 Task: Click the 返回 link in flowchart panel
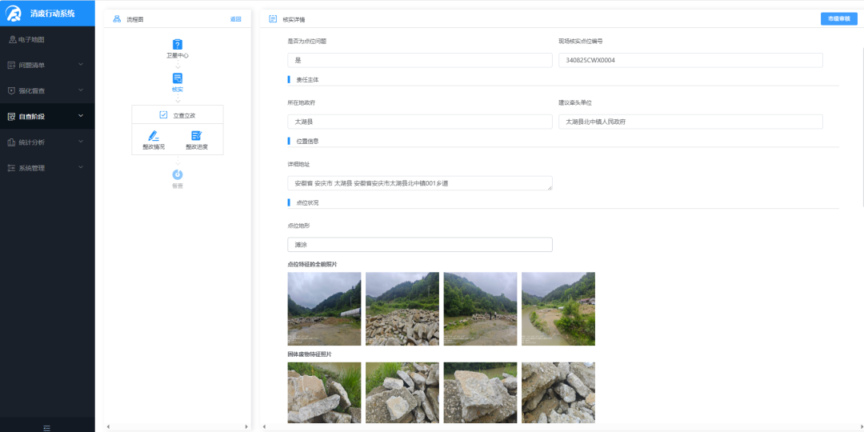pos(235,19)
